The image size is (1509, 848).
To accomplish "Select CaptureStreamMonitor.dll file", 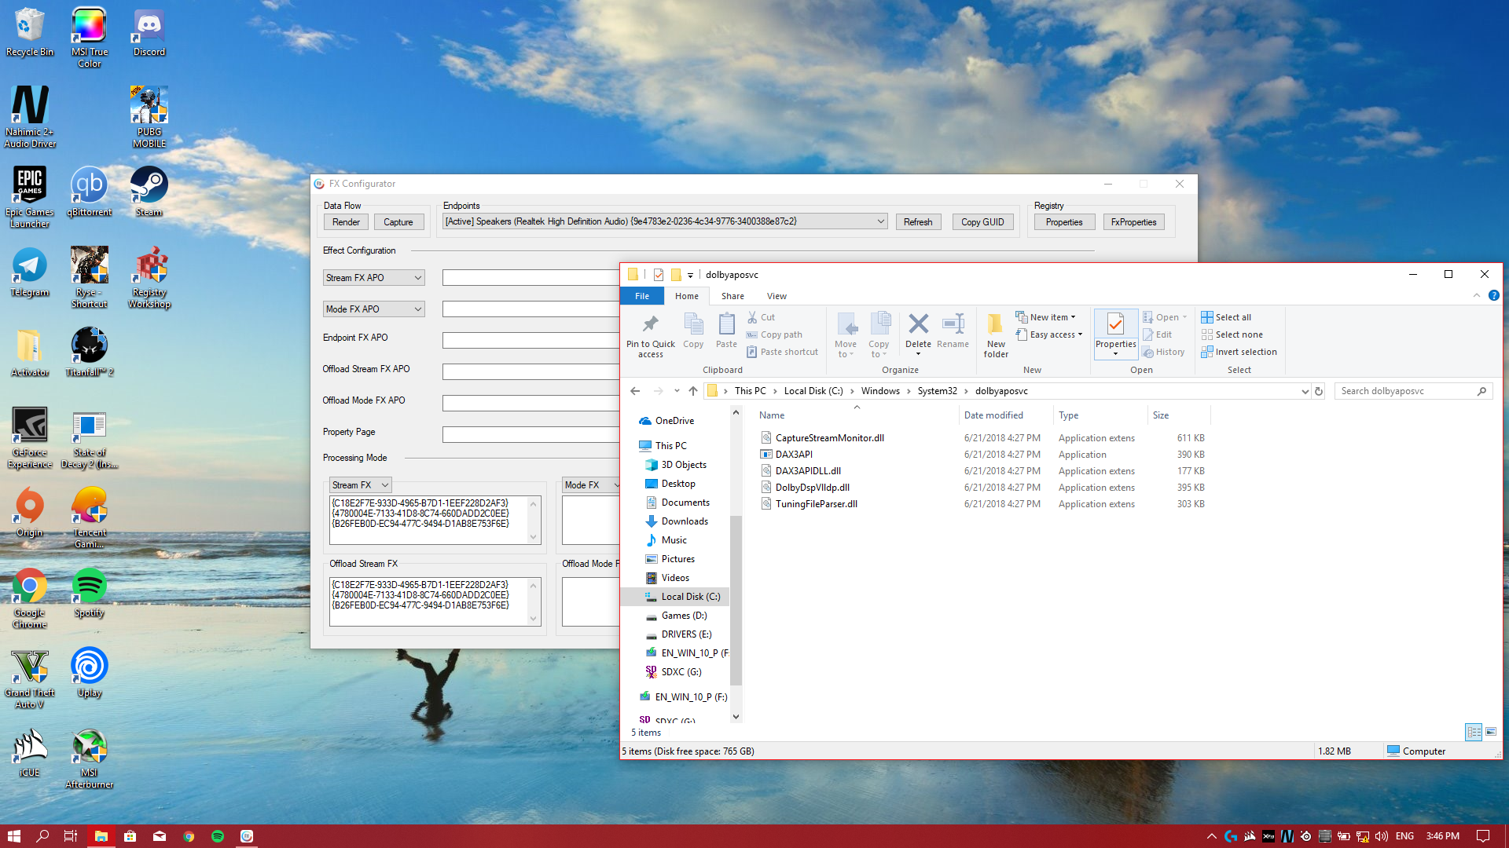I will (x=829, y=438).
